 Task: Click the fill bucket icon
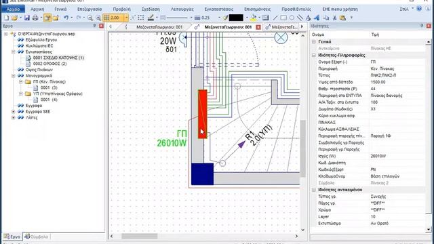coord(254,18)
